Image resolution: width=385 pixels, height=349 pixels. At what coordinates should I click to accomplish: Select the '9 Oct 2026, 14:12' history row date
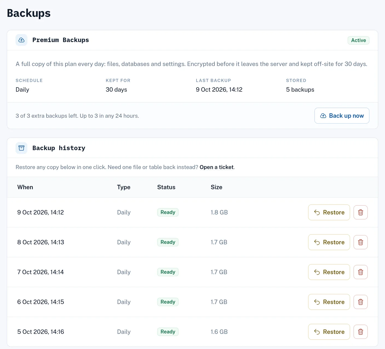[x=40, y=212]
